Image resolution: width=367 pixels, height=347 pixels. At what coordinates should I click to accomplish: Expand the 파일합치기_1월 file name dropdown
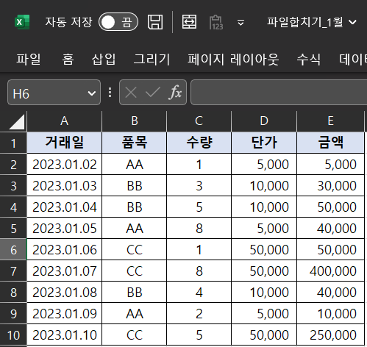pyautogui.click(x=352, y=22)
